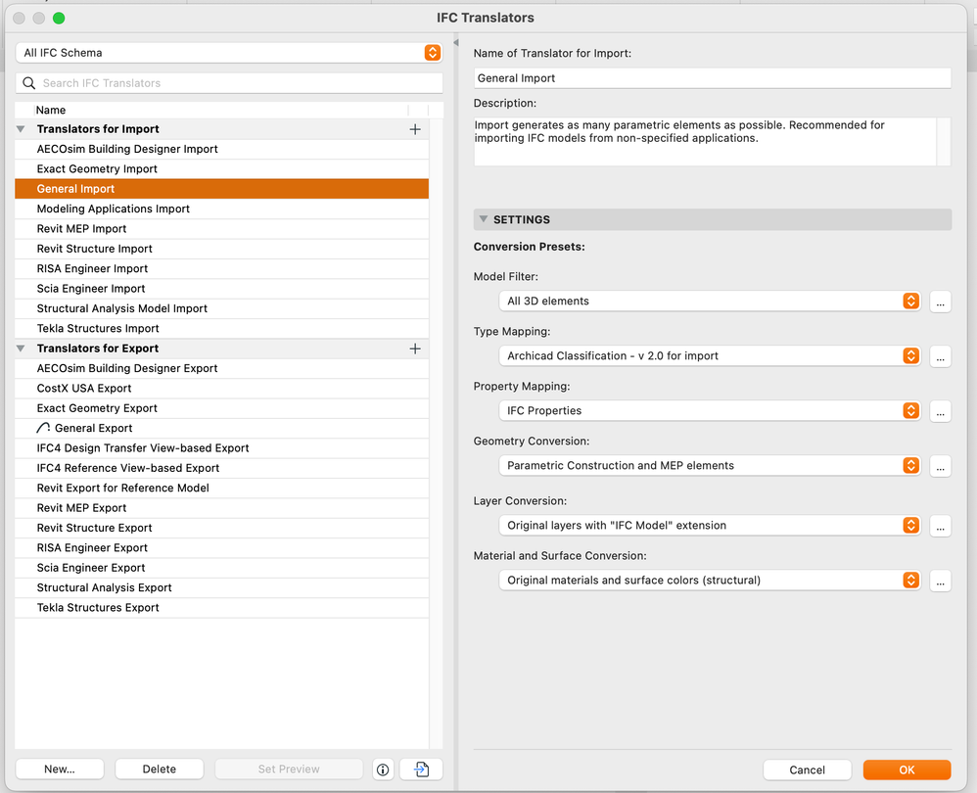Select Scia Engineer Export translator
This screenshot has height=793, width=977.
222,568
